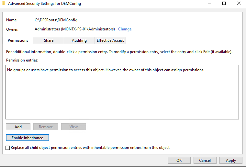
Task: Click Enable inheritance
Action: [x=27, y=138]
